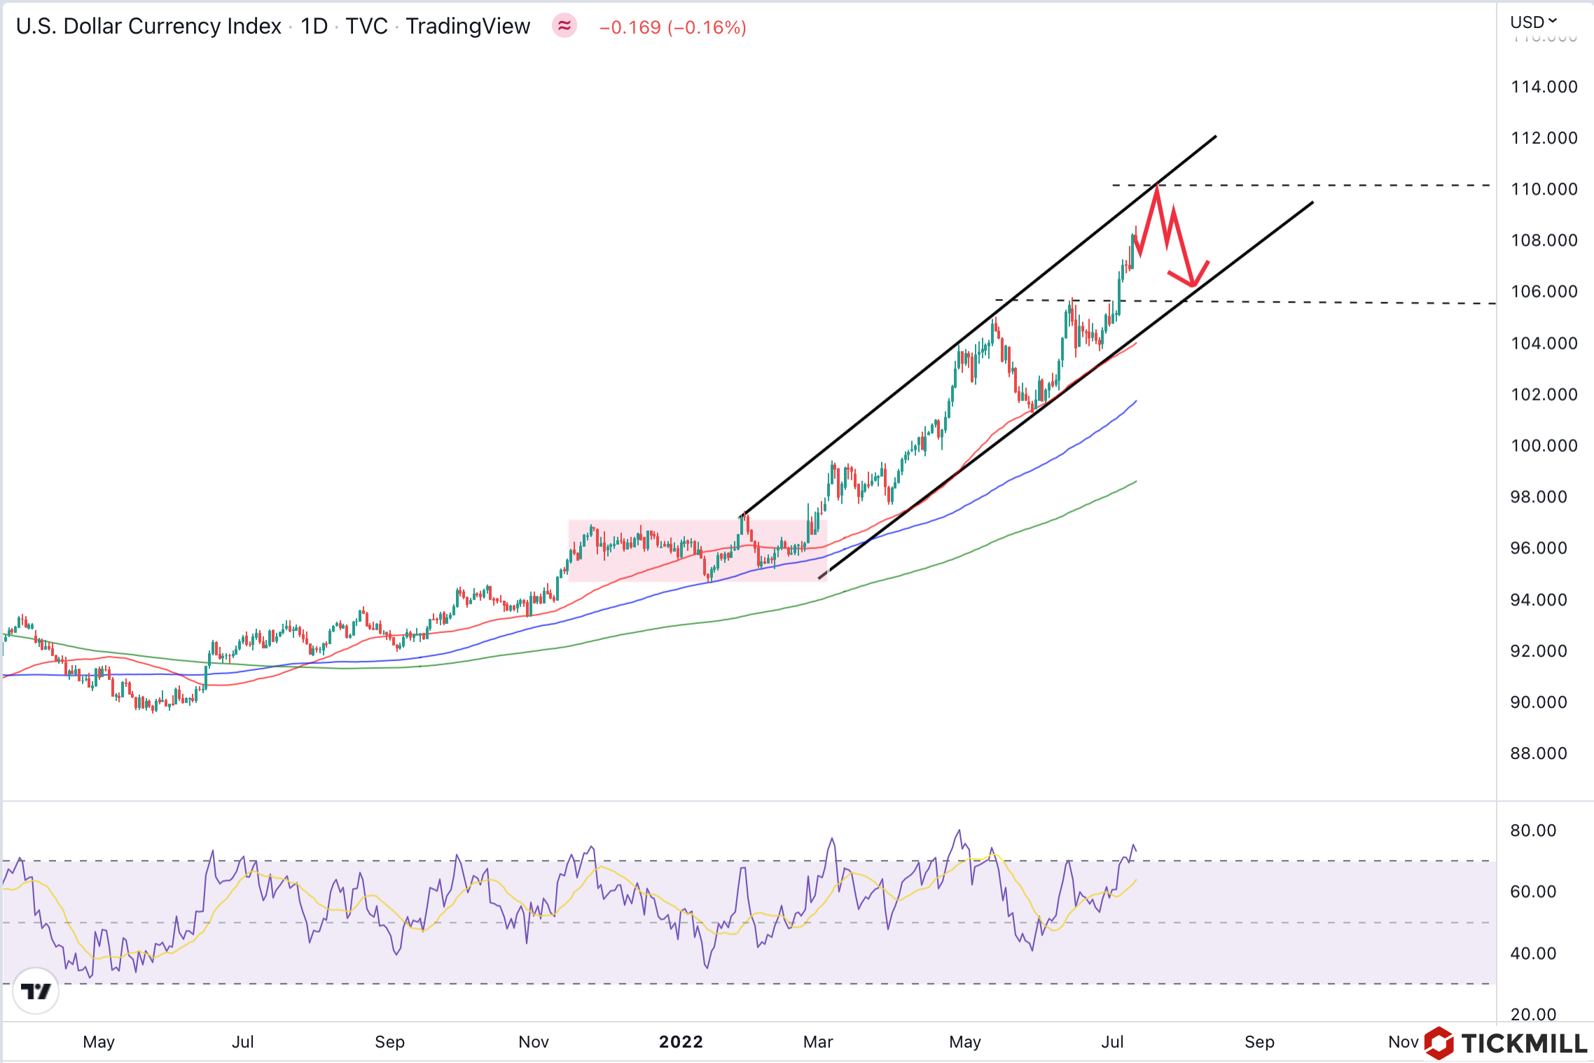Click the 100.000 price scale label

[x=1544, y=445]
